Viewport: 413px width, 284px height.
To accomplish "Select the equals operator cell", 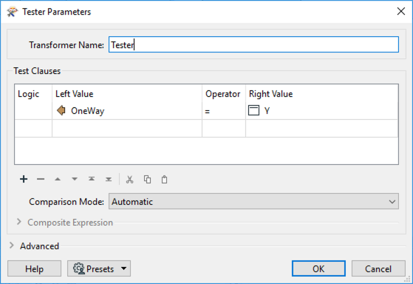I will pyautogui.click(x=224, y=111).
